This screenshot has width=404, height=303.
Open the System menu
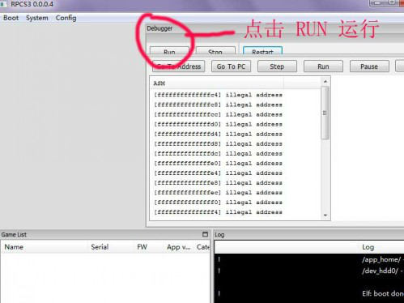[37, 18]
